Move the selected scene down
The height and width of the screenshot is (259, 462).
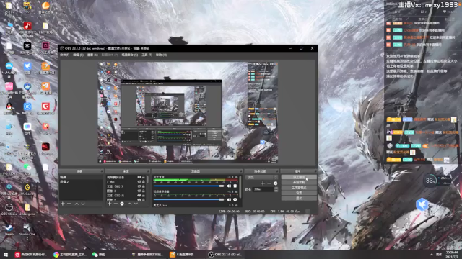83,204
